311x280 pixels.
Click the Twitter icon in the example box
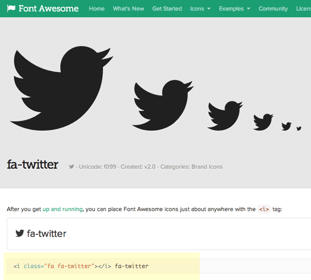20,234
